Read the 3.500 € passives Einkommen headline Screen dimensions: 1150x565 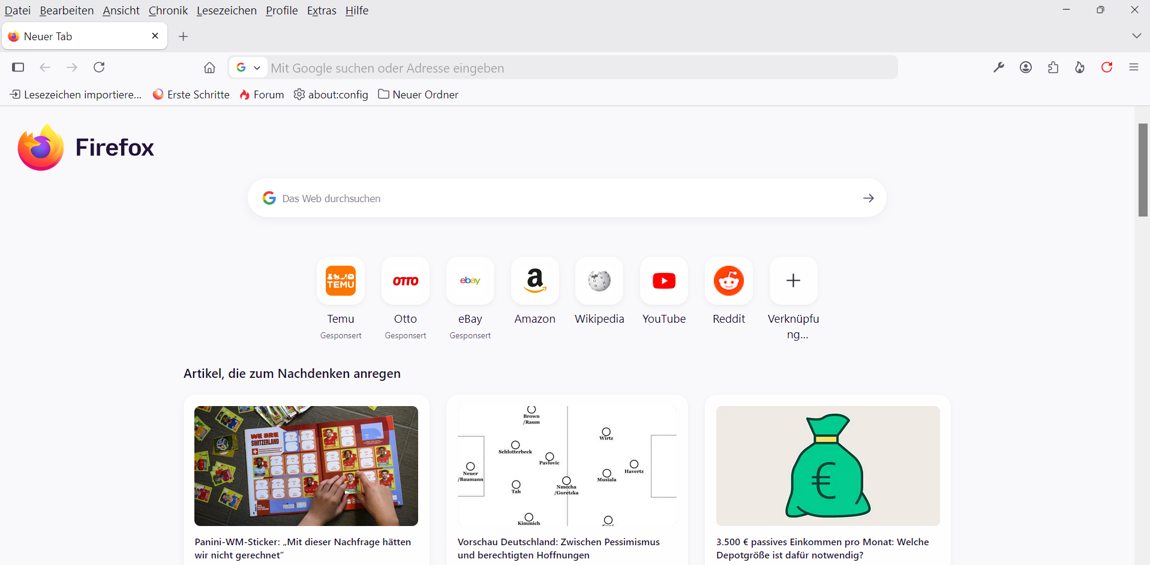[x=822, y=548]
